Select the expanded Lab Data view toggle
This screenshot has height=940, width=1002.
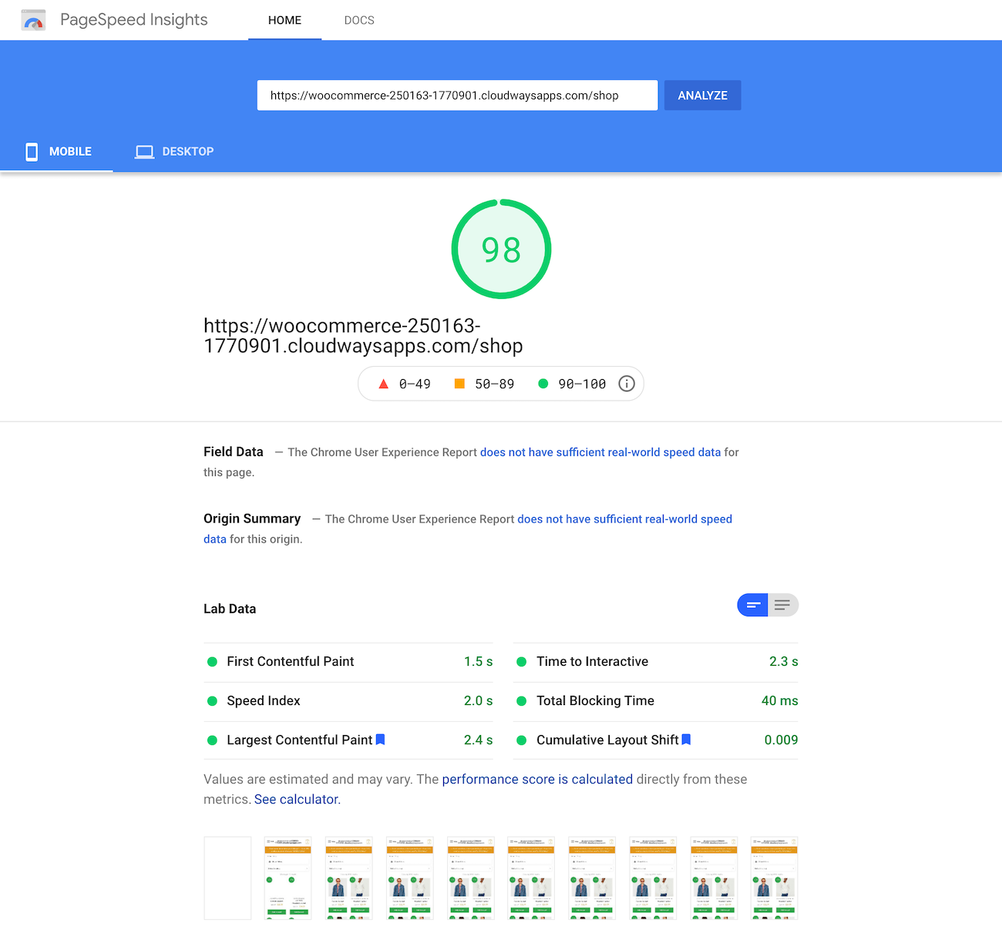(783, 605)
